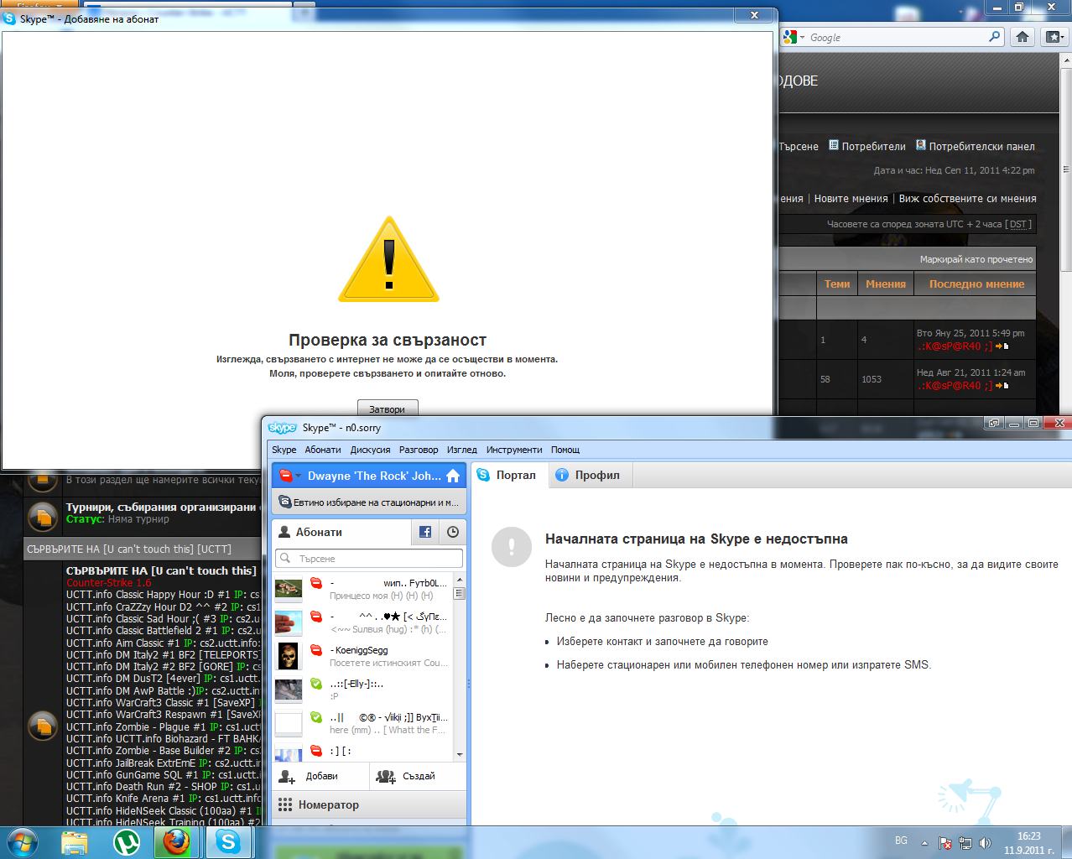Show hidden tray icons arrow

click(x=924, y=842)
